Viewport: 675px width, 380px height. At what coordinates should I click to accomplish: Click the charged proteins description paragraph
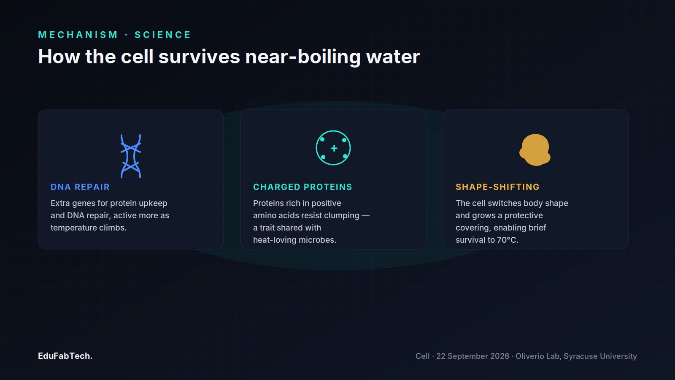[x=311, y=222]
